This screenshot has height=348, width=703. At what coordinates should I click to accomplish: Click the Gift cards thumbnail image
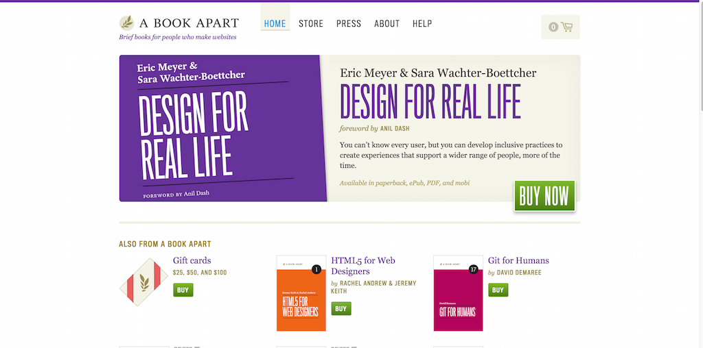143,282
